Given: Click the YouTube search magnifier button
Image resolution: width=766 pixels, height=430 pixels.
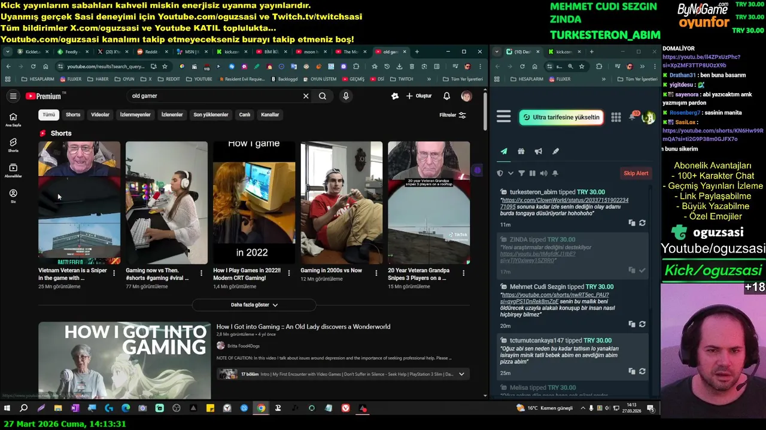Looking at the screenshot, I should [x=323, y=96].
